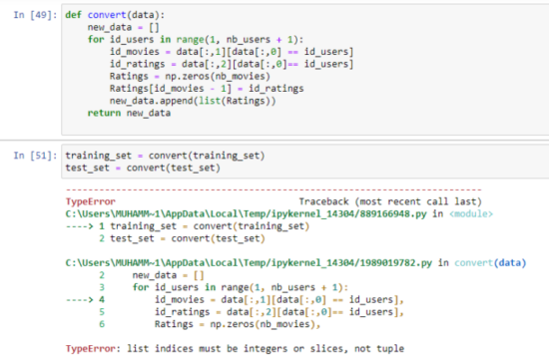Click the 'id_ratings = data[:,2]' code line
The height and width of the screenshot is (364, 549).
232,64
